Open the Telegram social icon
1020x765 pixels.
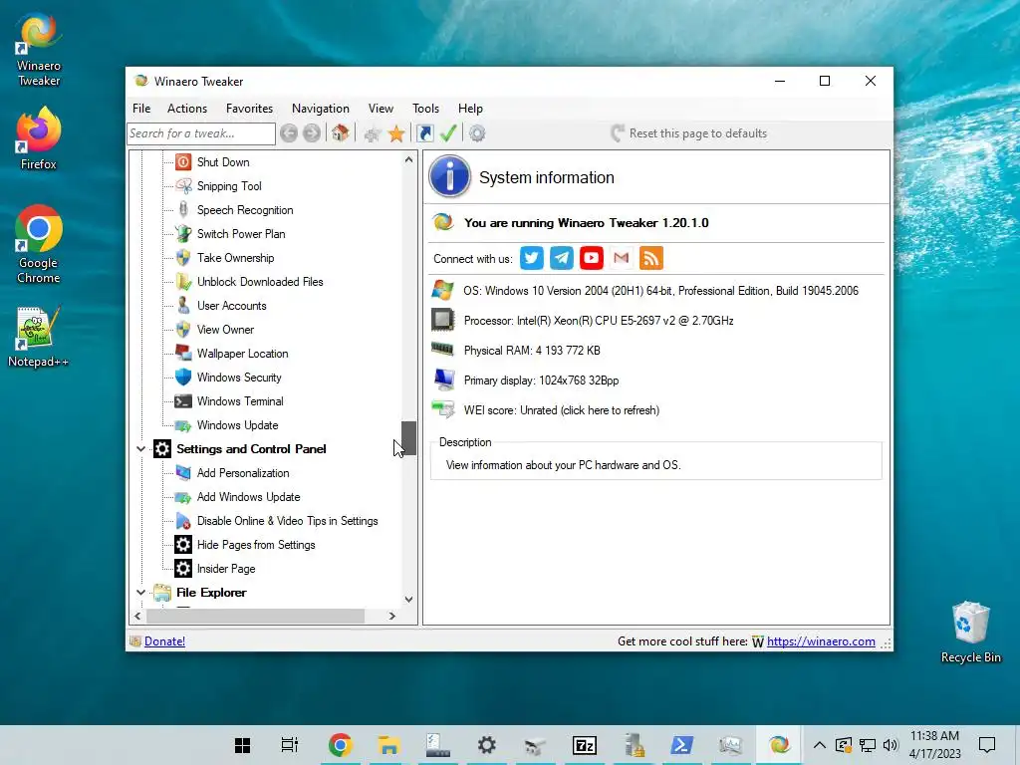click(x=562, y=258)
